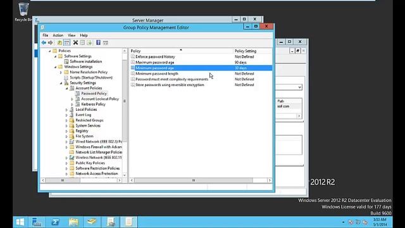Collapse the Security Settings node
Image resolution: width=405 pixels, height=228 pixels.
61,83
